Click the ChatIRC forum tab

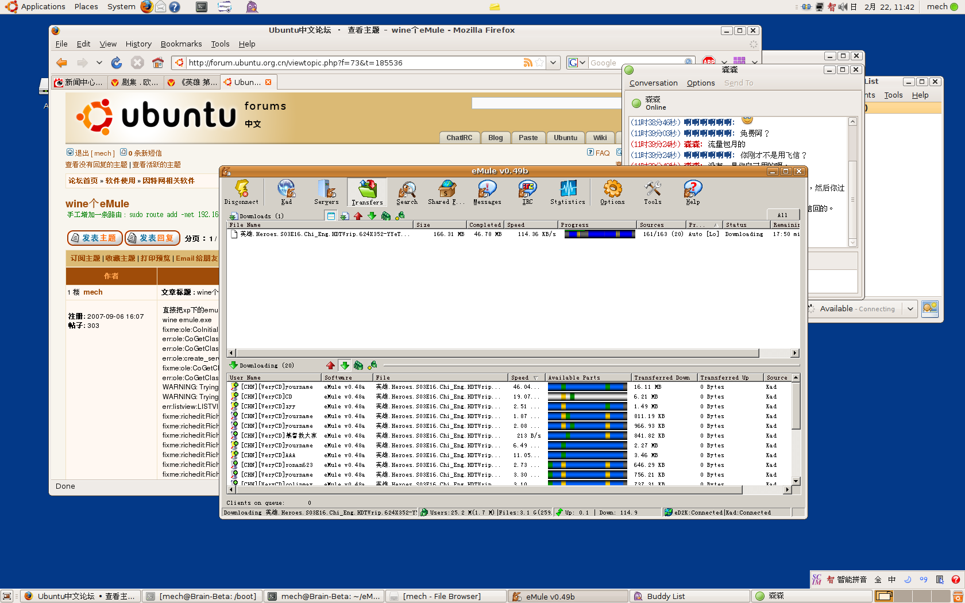coord(459,138)
